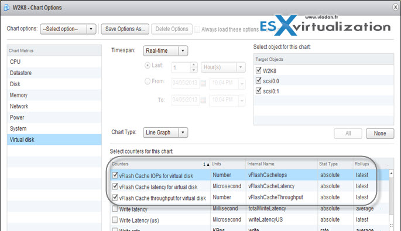
Task: Click the counters list scroll up arrow
Action: pyautogui.click(x=391, y=174)
